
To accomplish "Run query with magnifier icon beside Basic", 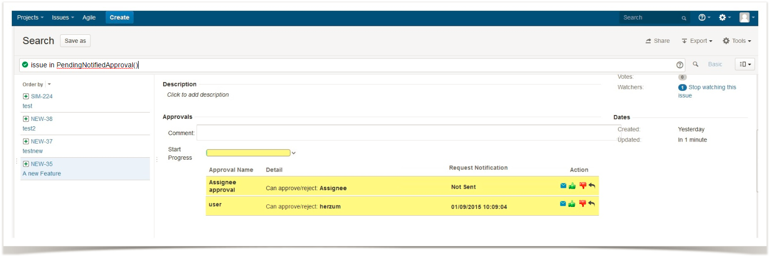I will click(695, 64).
